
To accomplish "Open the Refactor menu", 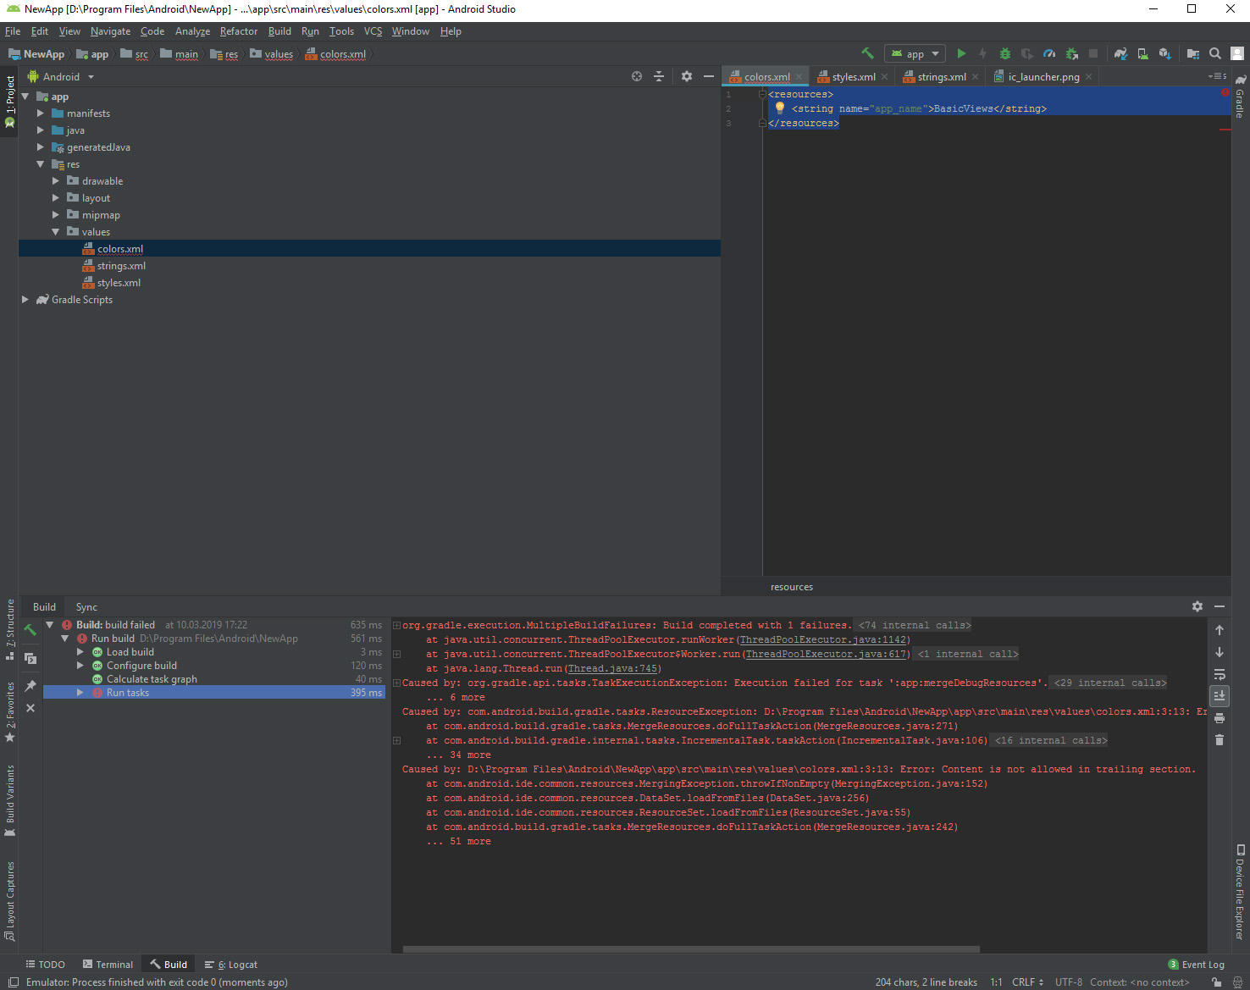I will [x=238, y=31].
